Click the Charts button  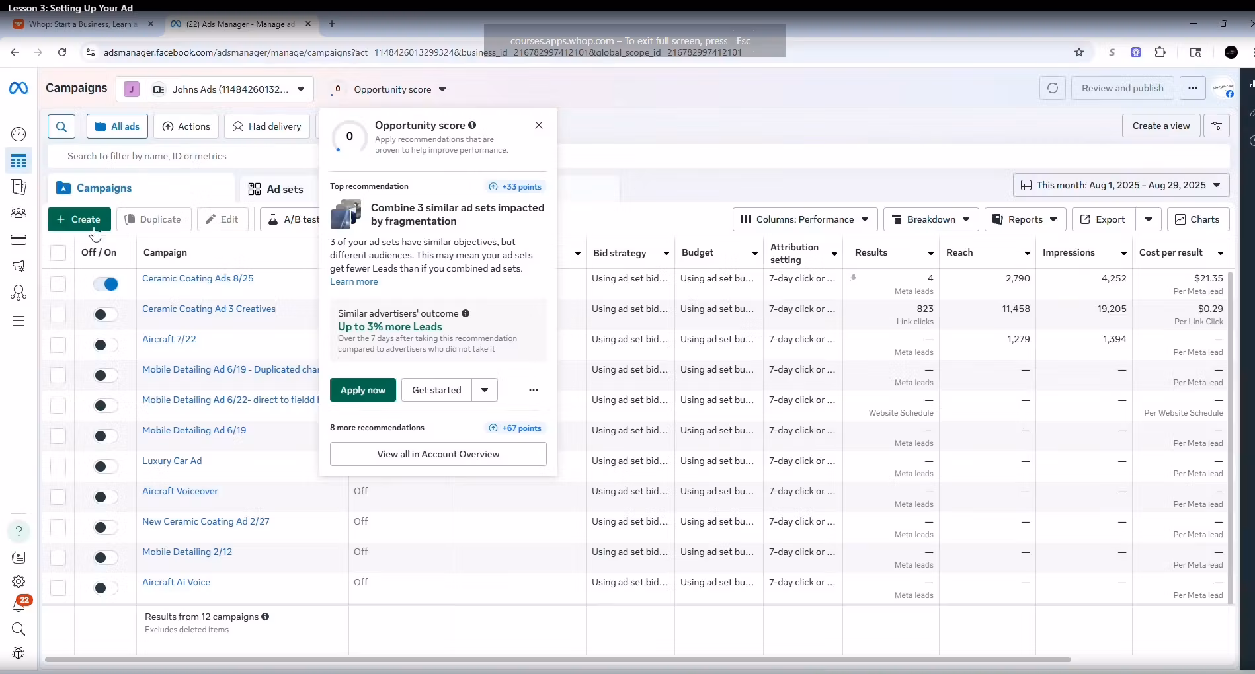point(1198,219)
